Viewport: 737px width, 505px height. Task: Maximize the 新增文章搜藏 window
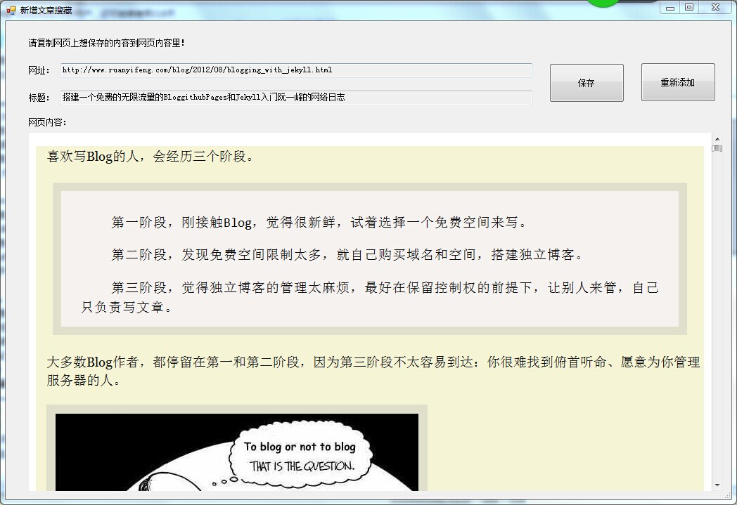pyautogui.click(x=689, y=8)
